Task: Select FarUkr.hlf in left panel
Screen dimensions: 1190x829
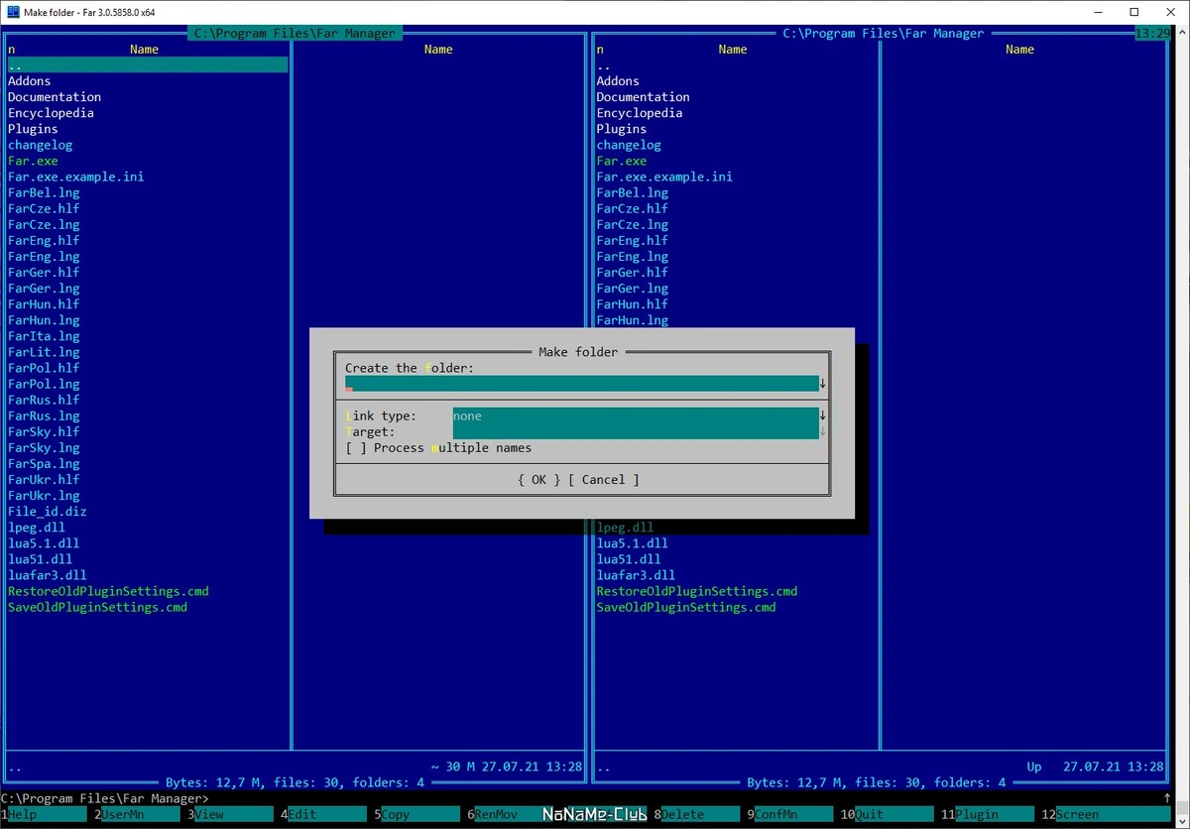Action: coord(44,479)
